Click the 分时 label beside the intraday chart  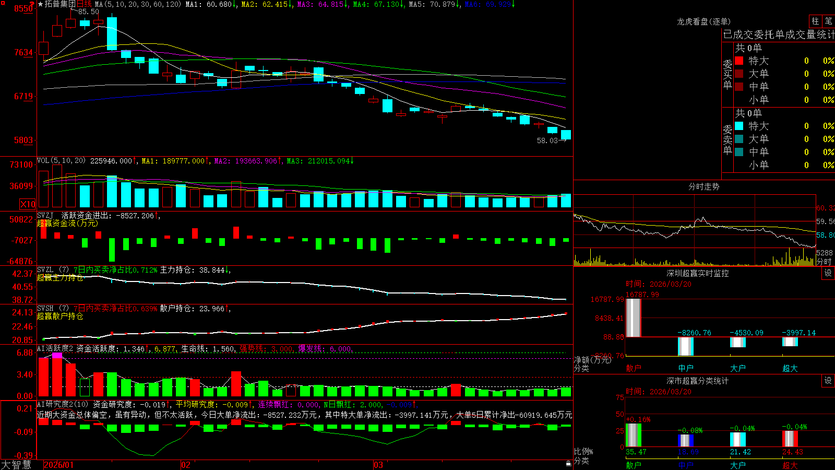[824, 262]
